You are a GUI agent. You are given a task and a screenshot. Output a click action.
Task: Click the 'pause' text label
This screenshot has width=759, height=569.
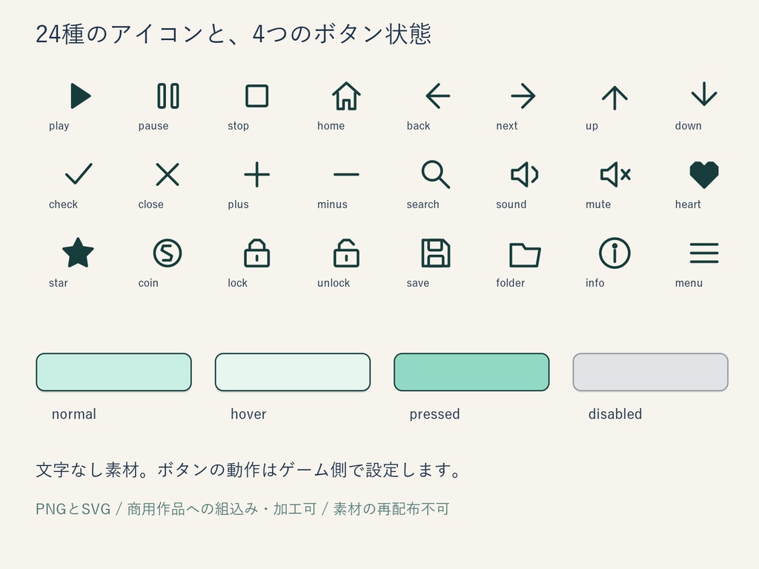click(153, 126)
